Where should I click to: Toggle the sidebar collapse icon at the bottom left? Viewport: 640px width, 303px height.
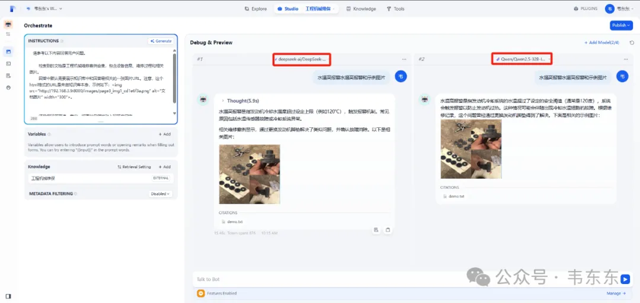(8, 296)
